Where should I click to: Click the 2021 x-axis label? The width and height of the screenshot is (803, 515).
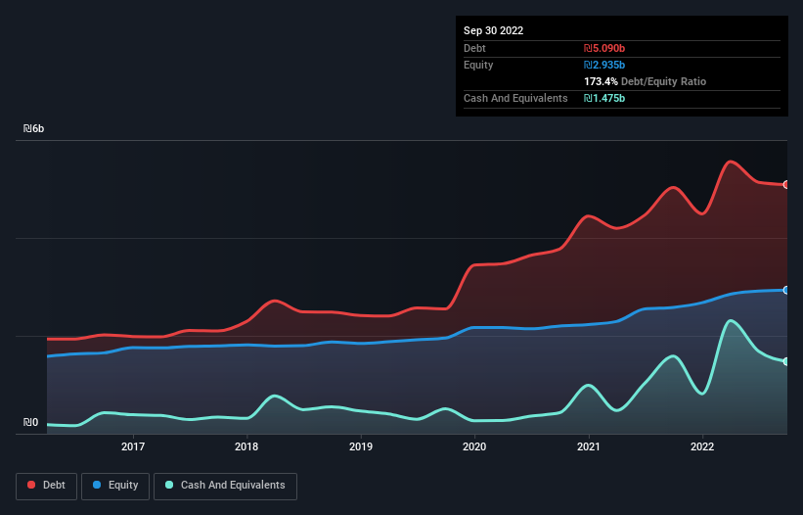coord(589,446)
